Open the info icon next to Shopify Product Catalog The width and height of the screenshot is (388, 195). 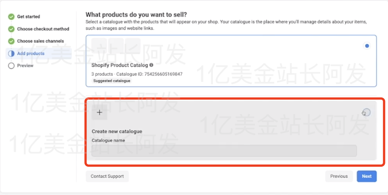tap(151, 65)
